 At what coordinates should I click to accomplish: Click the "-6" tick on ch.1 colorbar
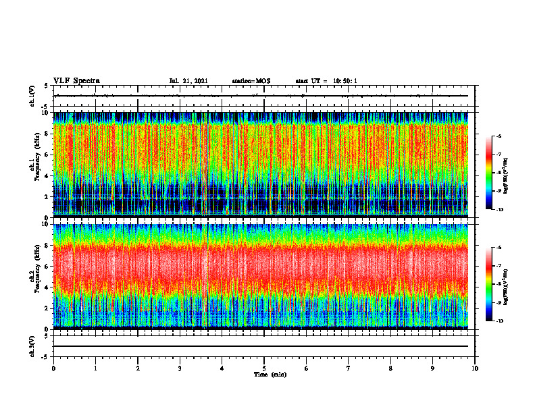pyautogui.click(x=499, y=136)
